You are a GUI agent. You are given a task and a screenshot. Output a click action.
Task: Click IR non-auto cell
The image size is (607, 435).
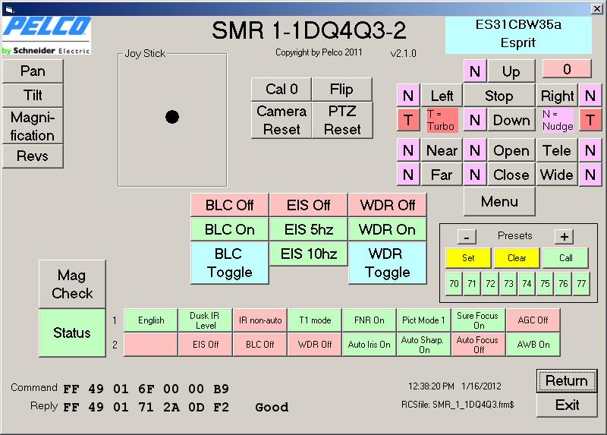(260, 320)
